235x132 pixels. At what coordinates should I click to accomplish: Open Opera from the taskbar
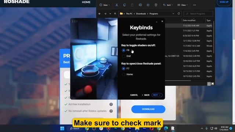[x=152, y=128]
